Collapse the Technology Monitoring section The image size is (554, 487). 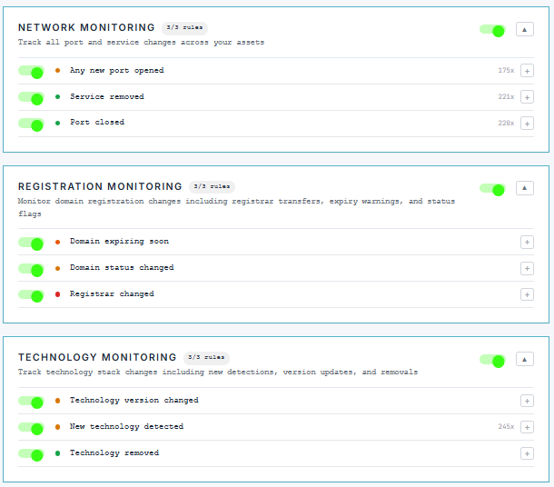525,360
